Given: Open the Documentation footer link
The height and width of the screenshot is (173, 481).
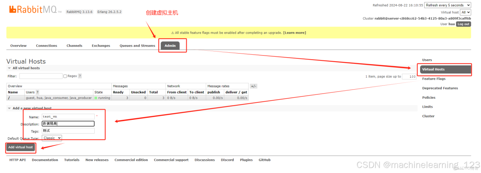Looking at the screenshot, I should coord(45,160).
